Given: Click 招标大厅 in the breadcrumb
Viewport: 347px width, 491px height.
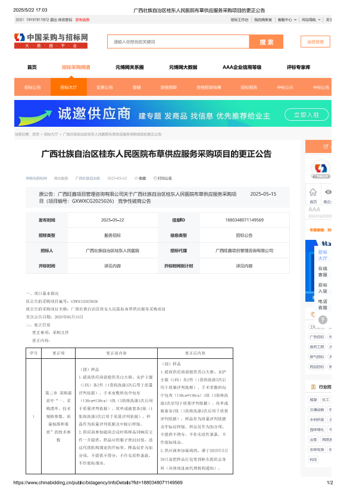Looking at the screenshot, I should point(51,134).
